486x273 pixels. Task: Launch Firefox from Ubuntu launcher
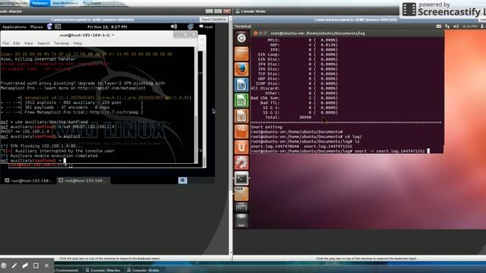(241, 69)
